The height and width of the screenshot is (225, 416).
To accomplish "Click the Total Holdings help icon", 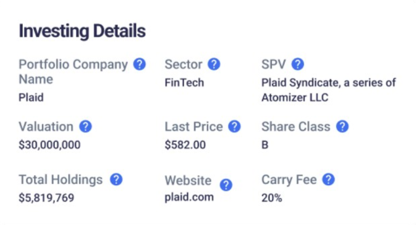I will point(116,180).
